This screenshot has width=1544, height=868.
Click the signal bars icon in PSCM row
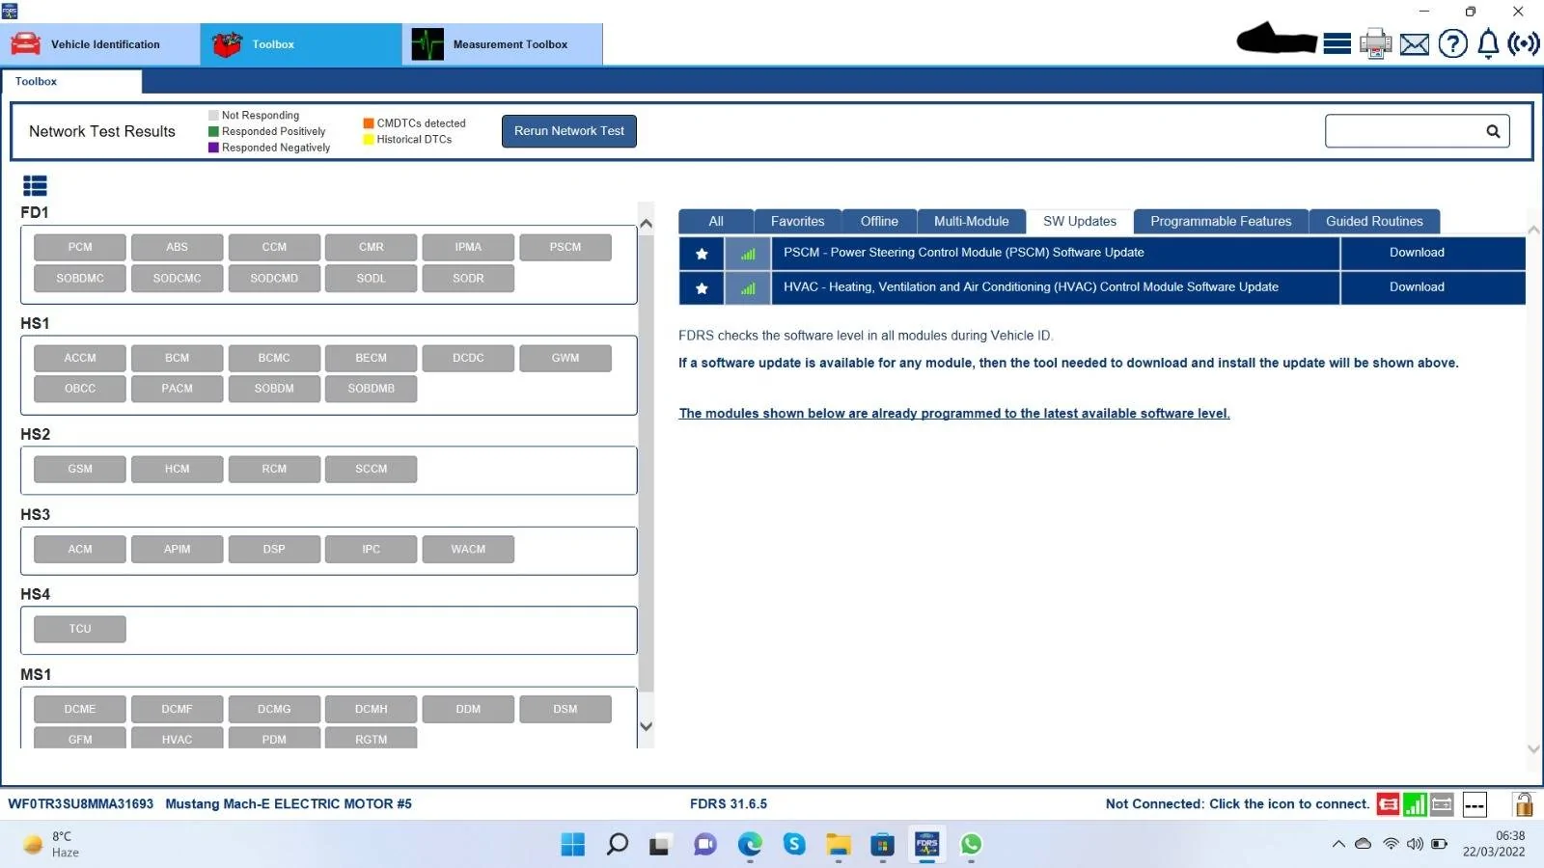pos(748,254)
